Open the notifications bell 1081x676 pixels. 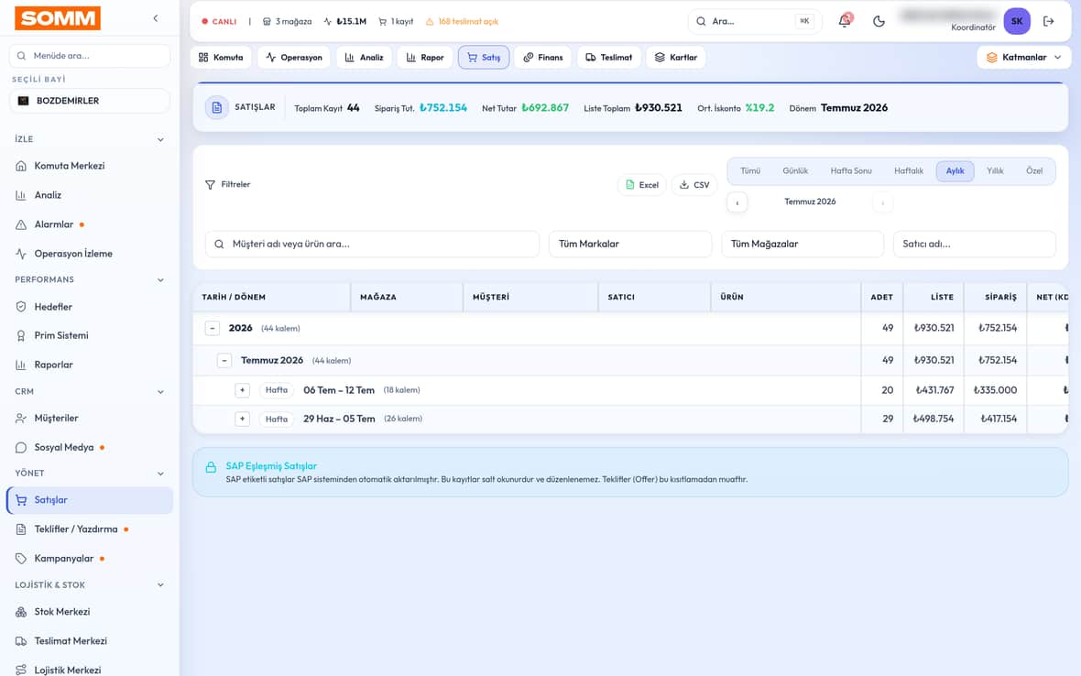click(x=845, y=21)
